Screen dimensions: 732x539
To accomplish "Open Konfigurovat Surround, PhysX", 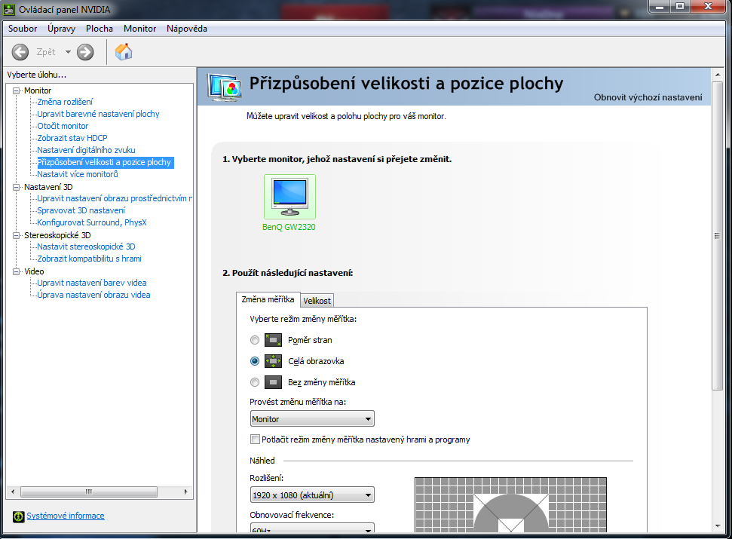I will click(92, 222).
